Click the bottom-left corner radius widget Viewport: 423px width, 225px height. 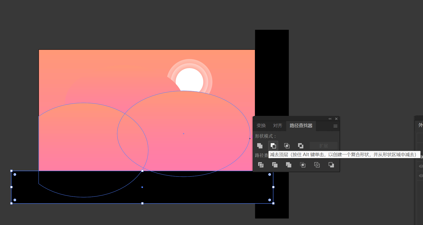click(x=15, y=200)
